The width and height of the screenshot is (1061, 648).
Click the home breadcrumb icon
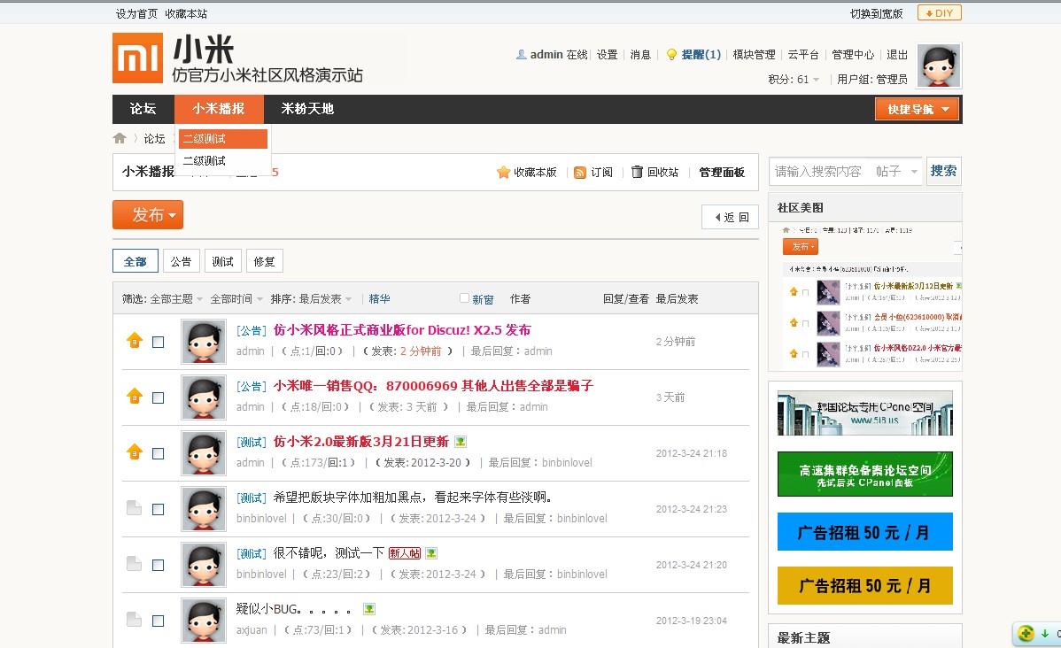click(120, 139)
